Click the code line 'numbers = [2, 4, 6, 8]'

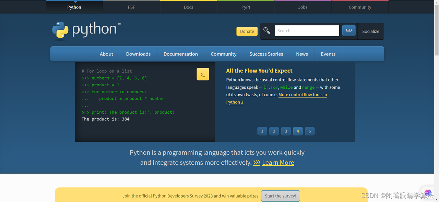tap(119, 78)
